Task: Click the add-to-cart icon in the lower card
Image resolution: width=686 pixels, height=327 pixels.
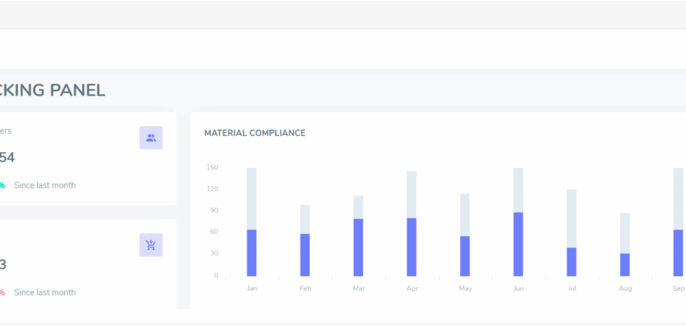Action: click(x=151, y=245)
